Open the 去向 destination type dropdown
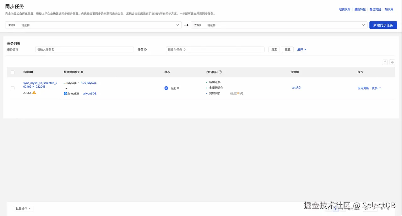Image resolution: width=402 pixels, height=216 pixels. pyautogui.click(x=279, y=25)
